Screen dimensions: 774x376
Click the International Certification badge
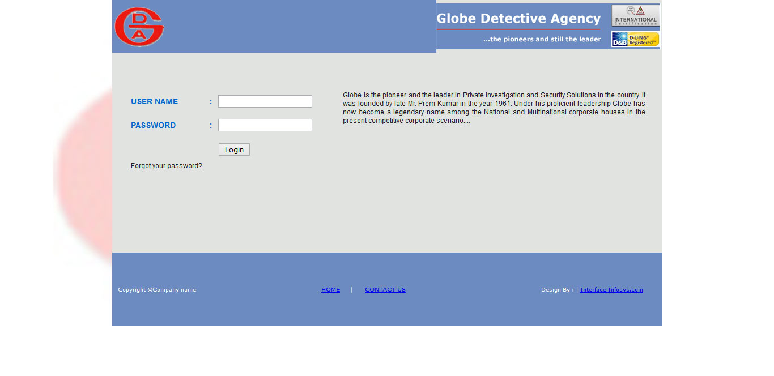[x=635, y=16]
